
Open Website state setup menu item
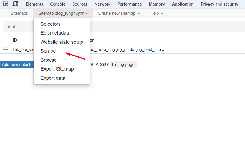[x=62, y=42]
